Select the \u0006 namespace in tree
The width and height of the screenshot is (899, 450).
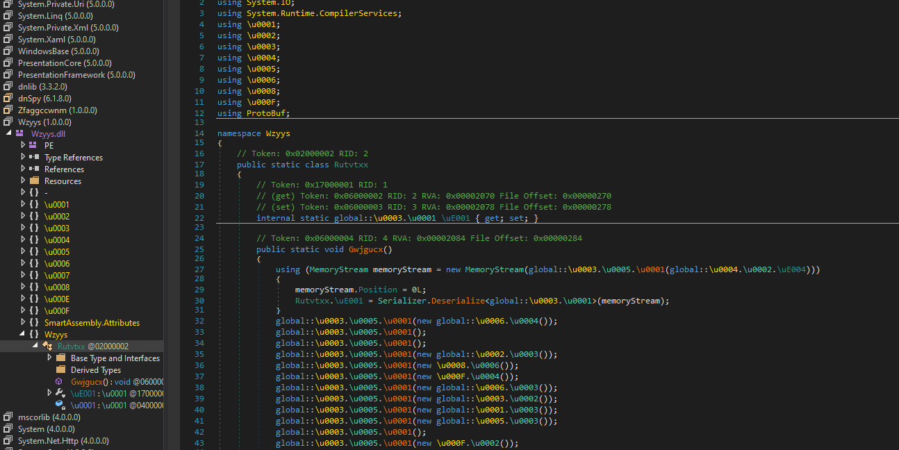click(57, 264)
